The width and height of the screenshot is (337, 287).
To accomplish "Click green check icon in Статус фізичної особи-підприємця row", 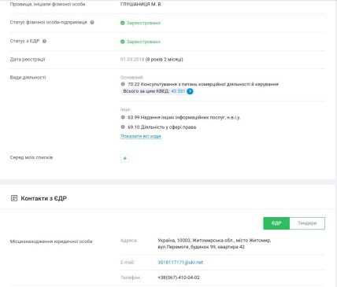I will pos(123,23).
